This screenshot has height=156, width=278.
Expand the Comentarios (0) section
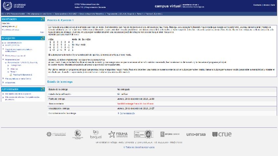(126, 113)
